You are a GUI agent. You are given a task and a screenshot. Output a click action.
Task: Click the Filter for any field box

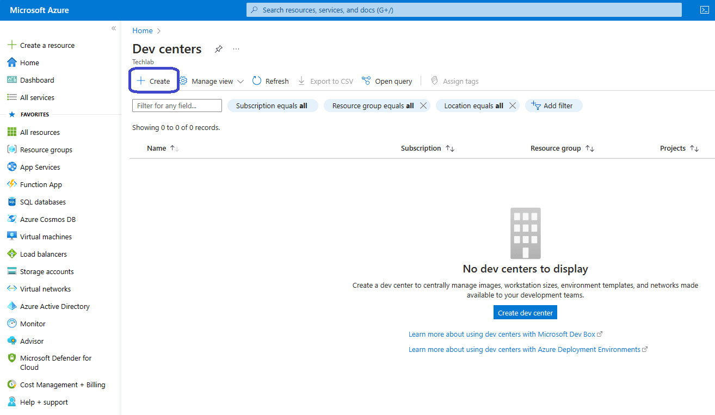(x=177, y=106)
